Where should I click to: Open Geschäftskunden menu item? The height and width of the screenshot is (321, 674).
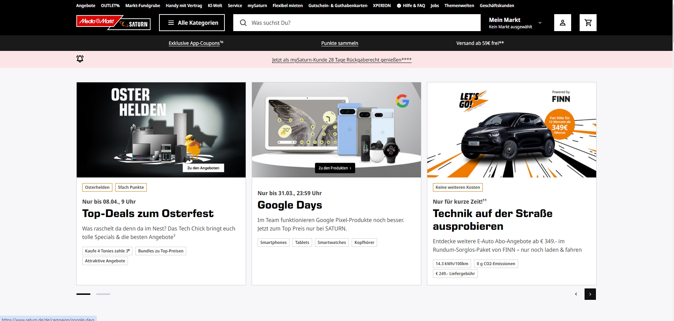[x=497, y=6]
